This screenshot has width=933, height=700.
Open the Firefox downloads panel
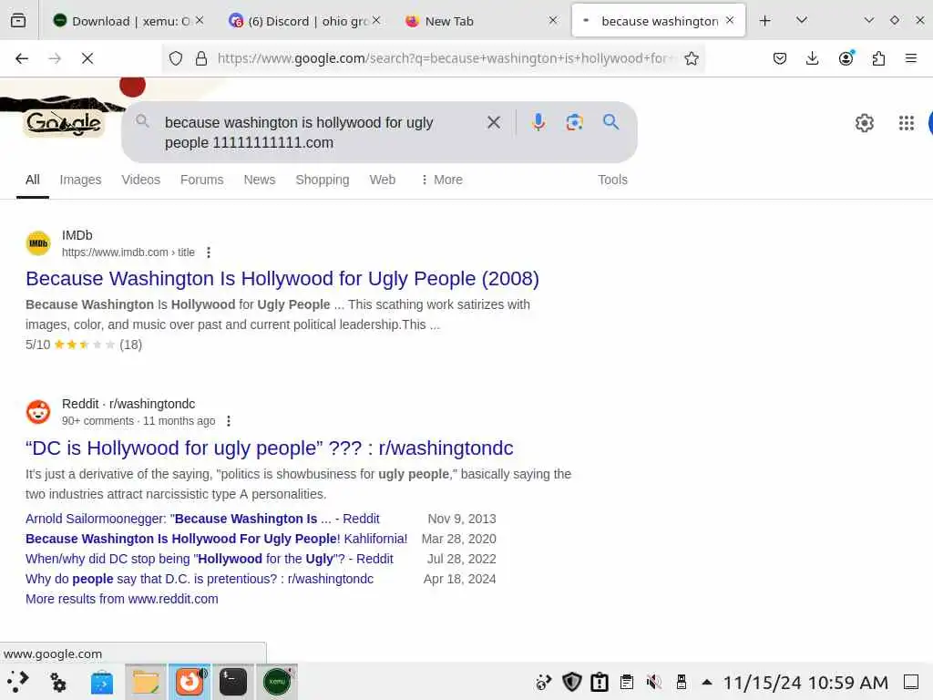click(x=812, y=58)
